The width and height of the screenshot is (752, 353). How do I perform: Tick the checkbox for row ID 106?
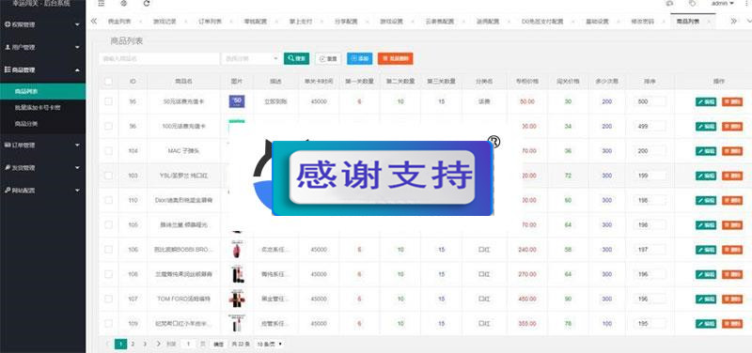coord(108,250)
